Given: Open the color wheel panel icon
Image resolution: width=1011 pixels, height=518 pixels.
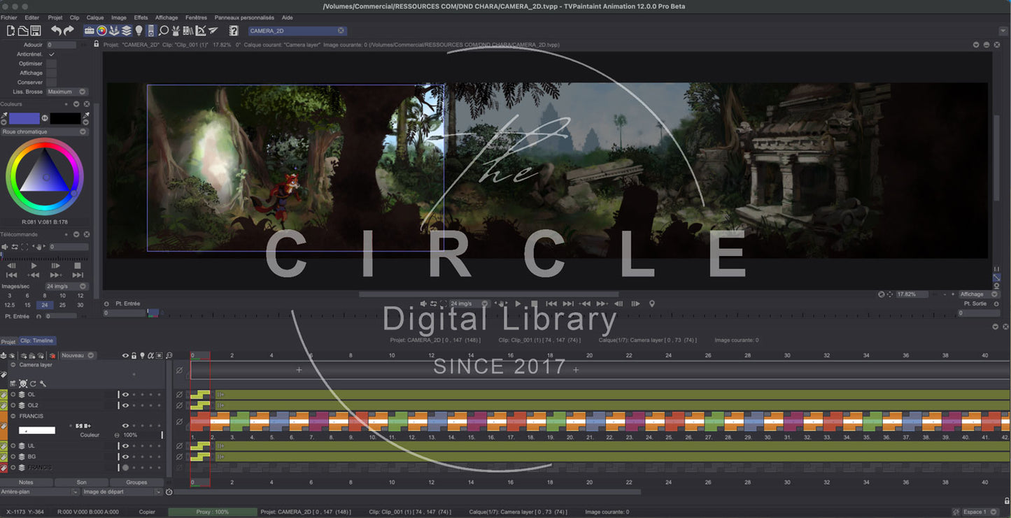Looking at the screenshot, I should click(x=101, y=31).
